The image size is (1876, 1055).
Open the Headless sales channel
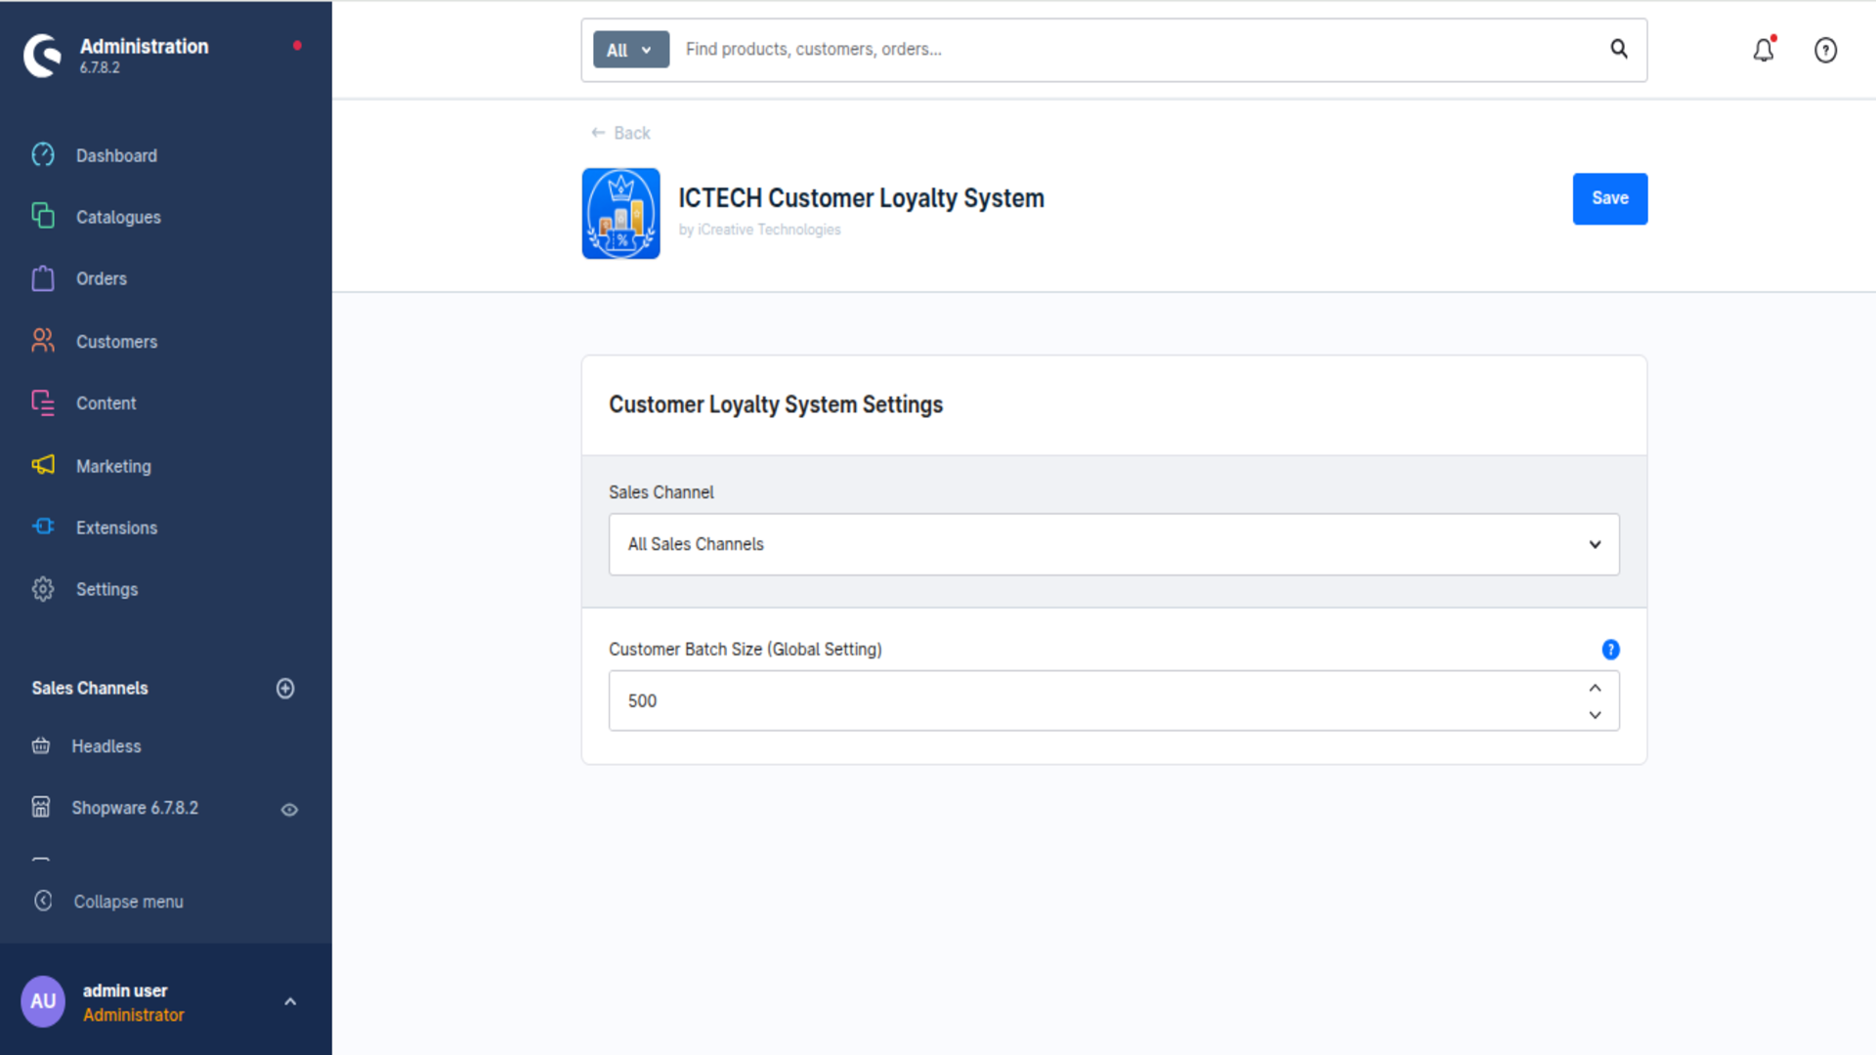(x=106, y=746)
